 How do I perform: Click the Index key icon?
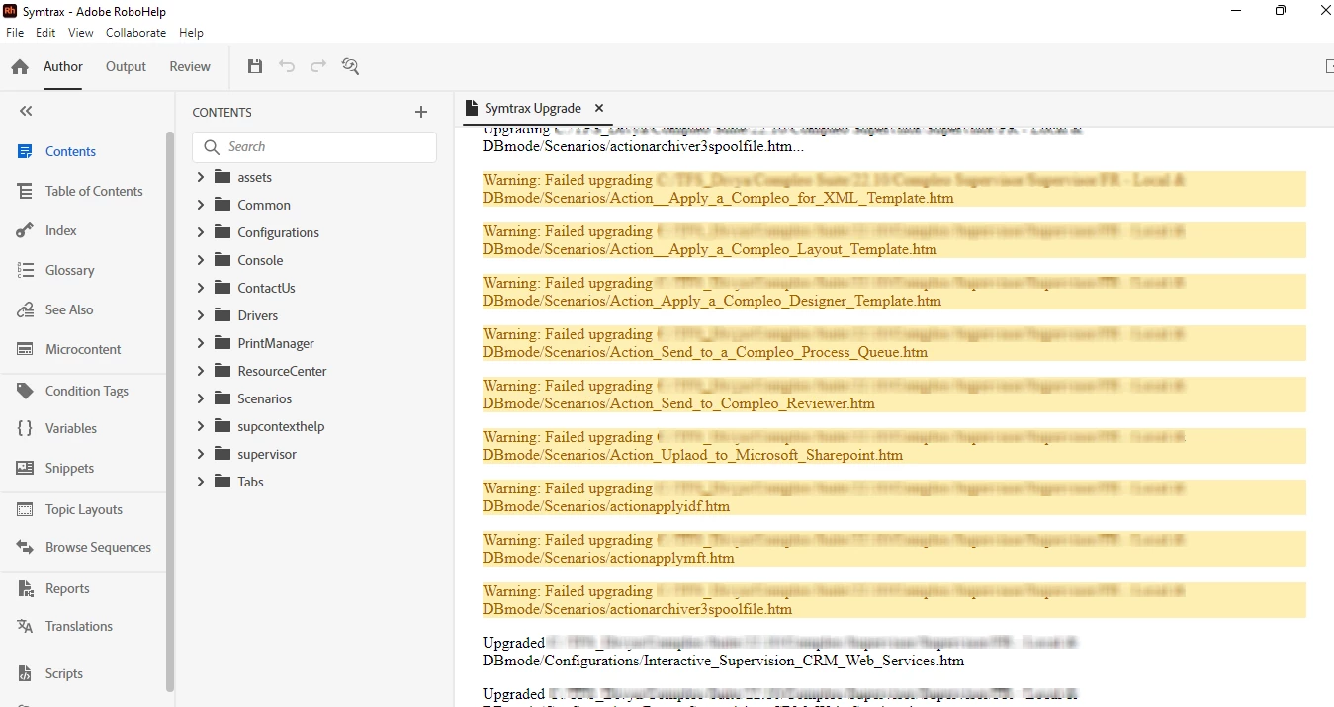tap(26, 230)
